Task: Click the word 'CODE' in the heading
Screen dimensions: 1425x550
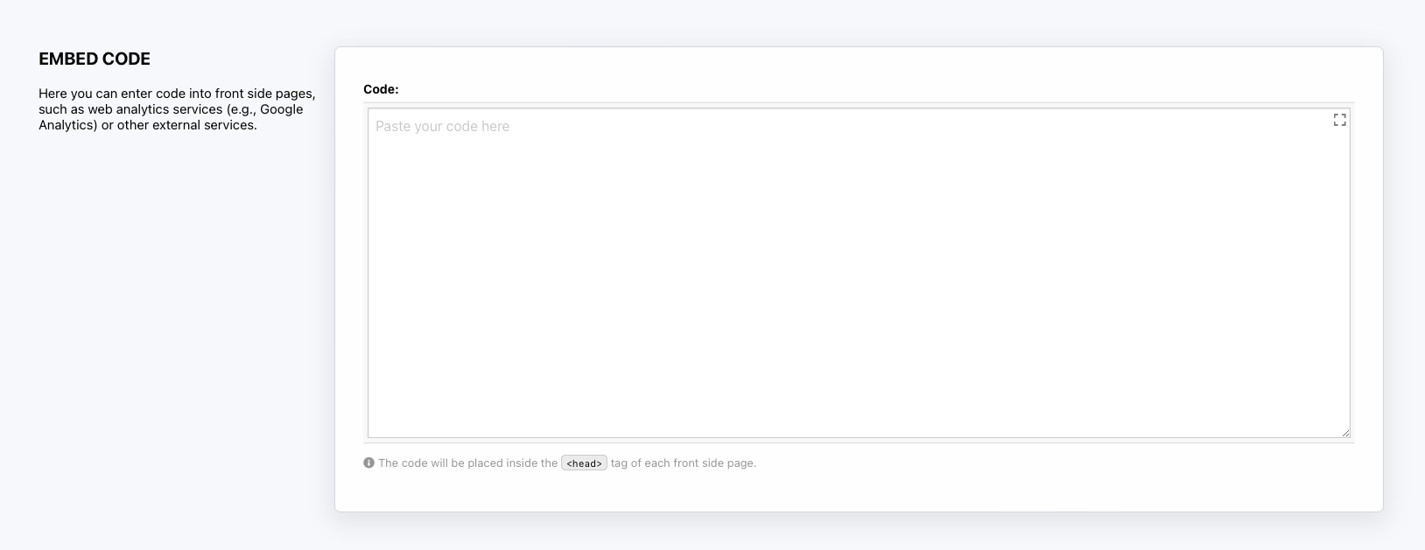Action: 127,59
